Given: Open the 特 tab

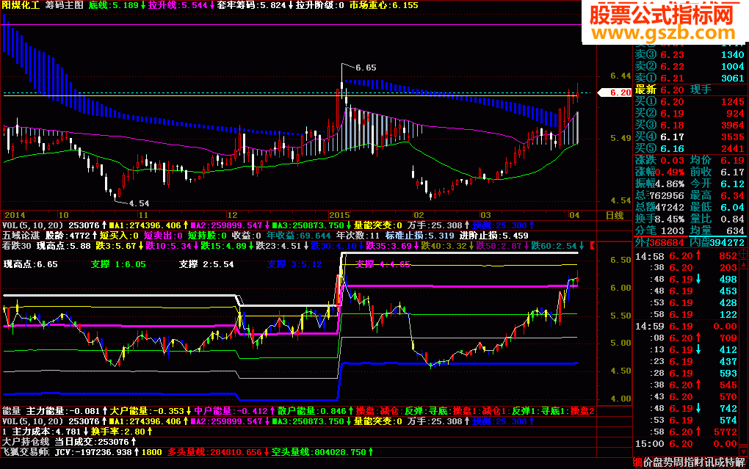Looking at the screenshot, I should (x=731, y=462).
